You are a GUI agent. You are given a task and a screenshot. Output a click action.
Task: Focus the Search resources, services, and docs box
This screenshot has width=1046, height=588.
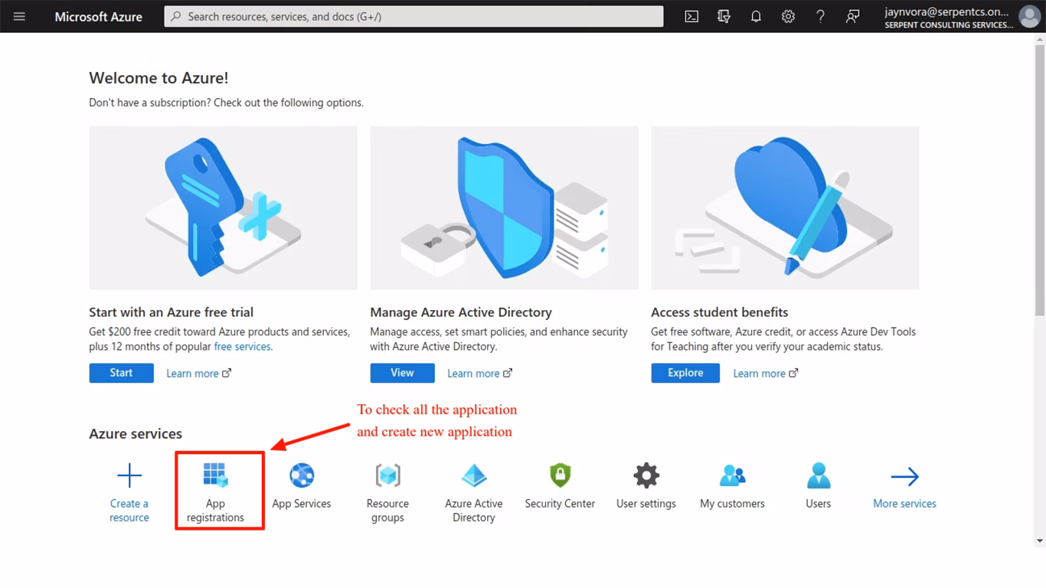pos(413,16)
